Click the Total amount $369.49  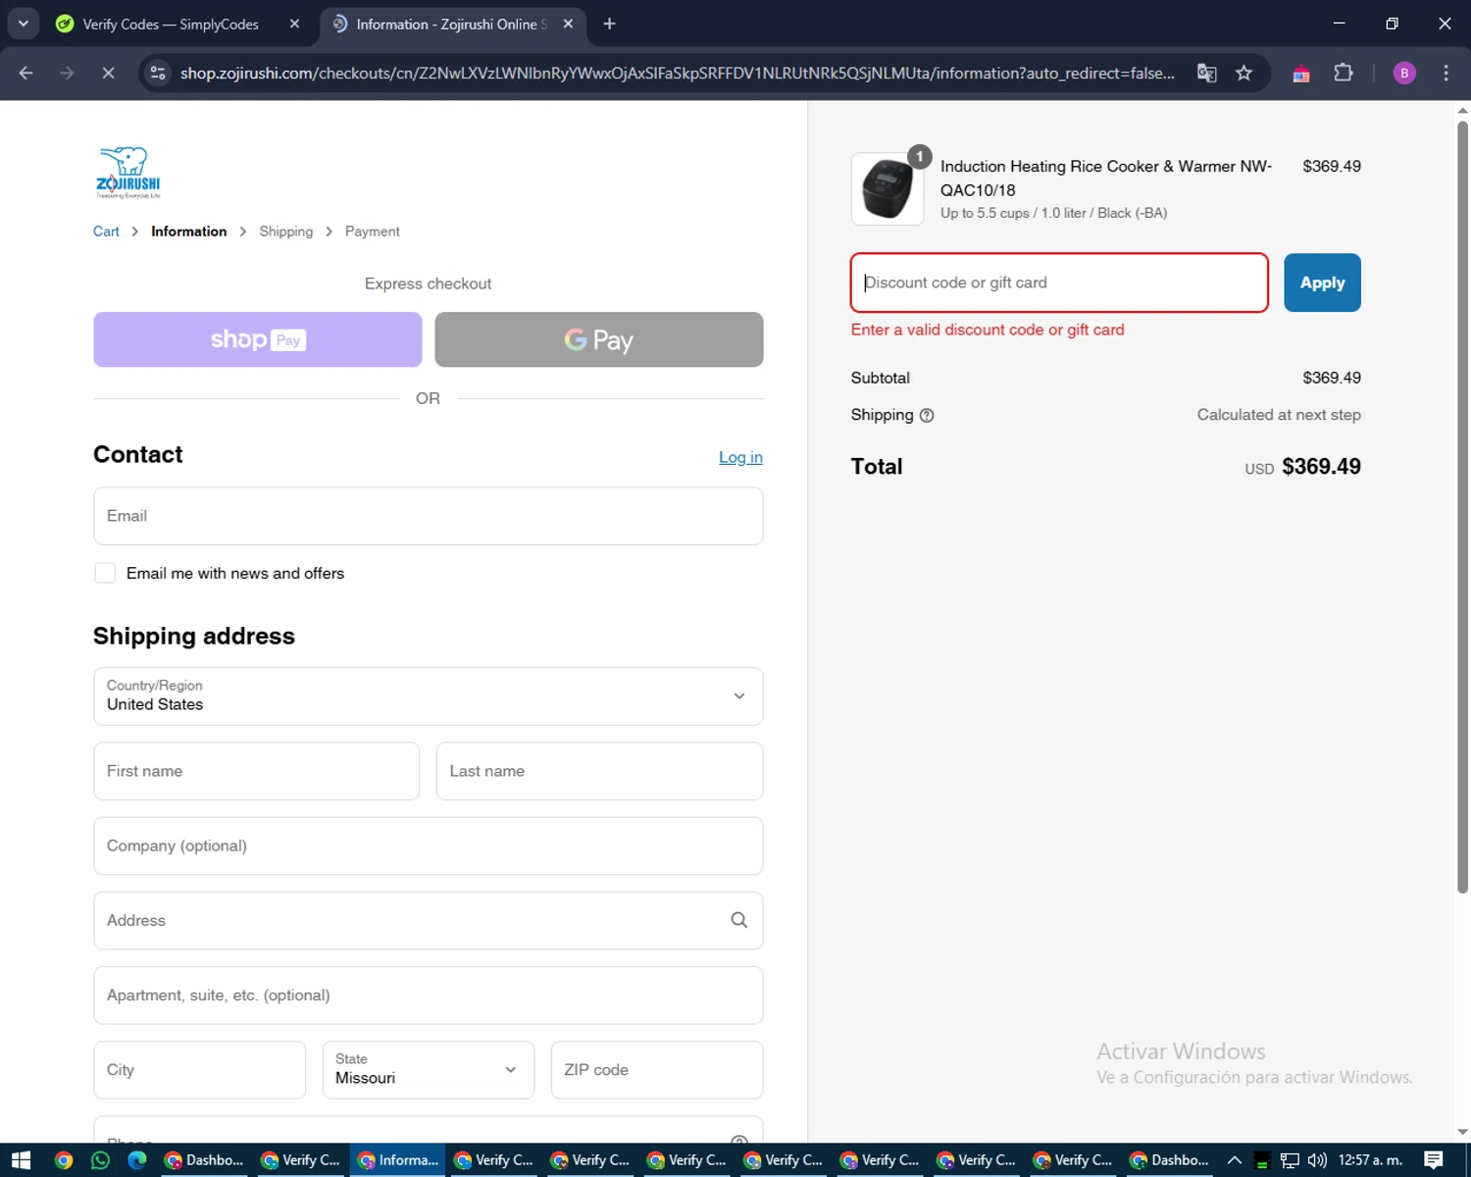1321,467
